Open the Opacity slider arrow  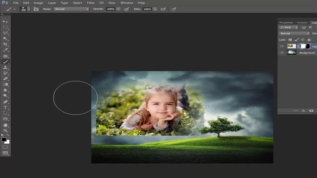point(118,9)
